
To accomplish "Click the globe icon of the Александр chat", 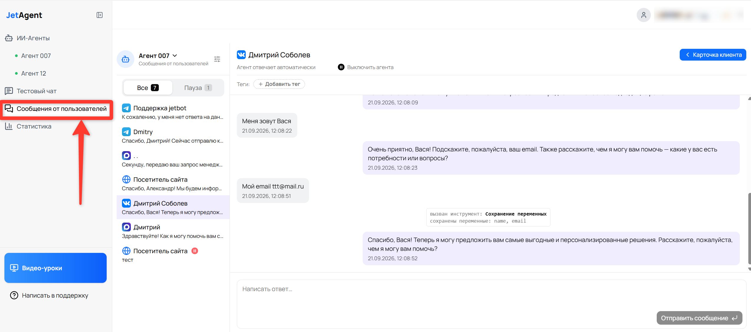I will [126, 179].
